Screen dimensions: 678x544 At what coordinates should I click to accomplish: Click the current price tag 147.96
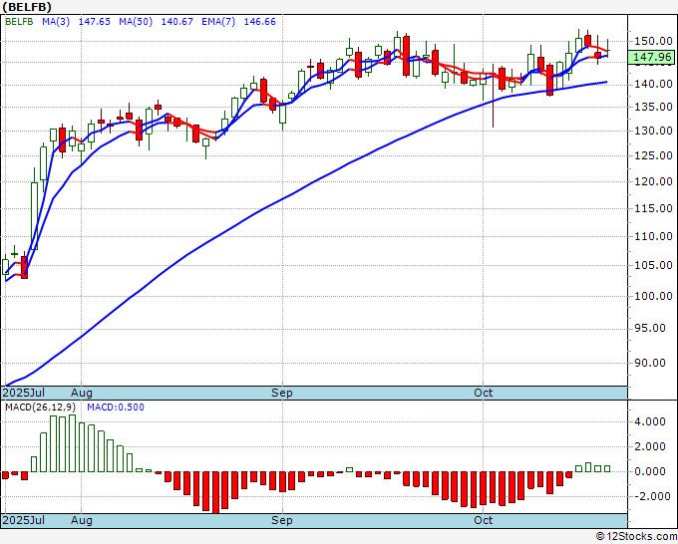(x=652, y=57)
